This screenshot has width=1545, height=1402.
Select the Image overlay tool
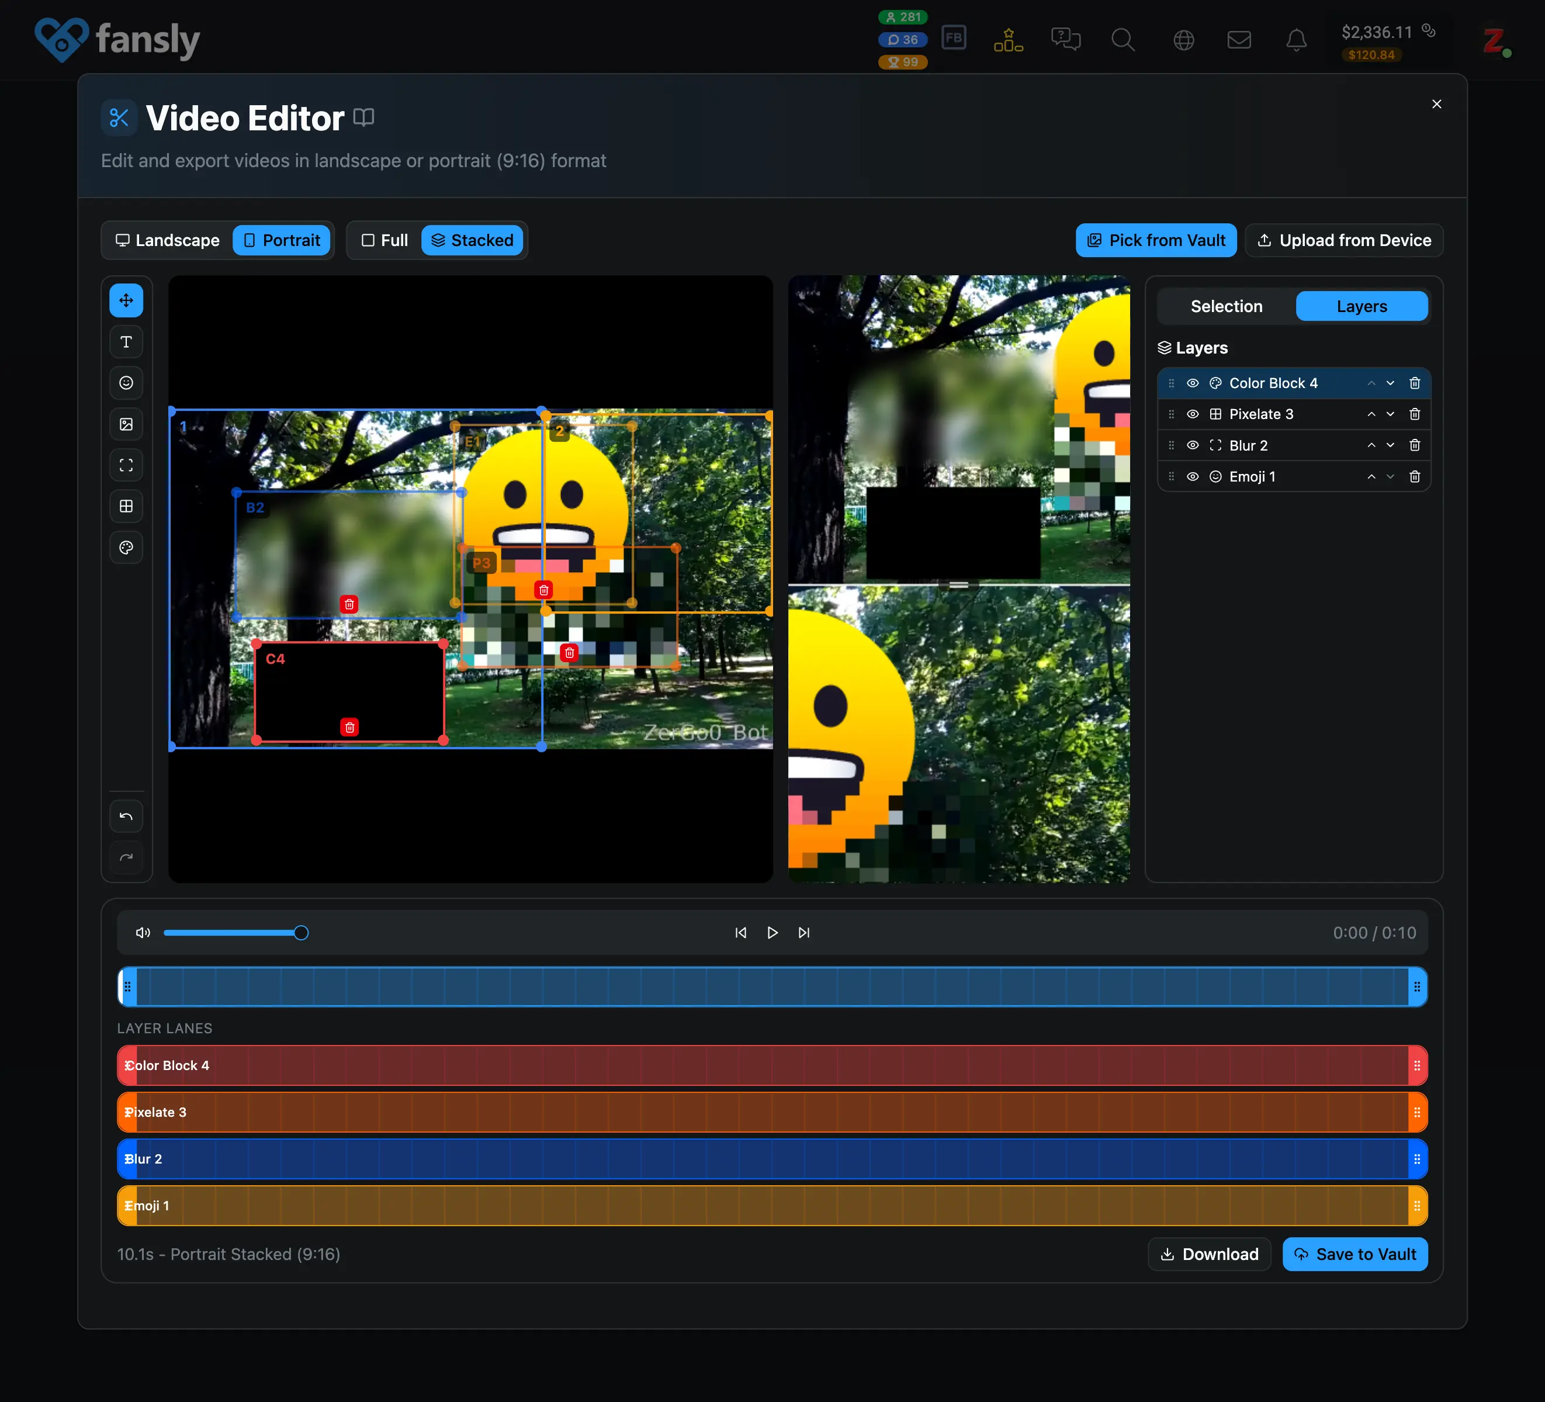[126, 424]
